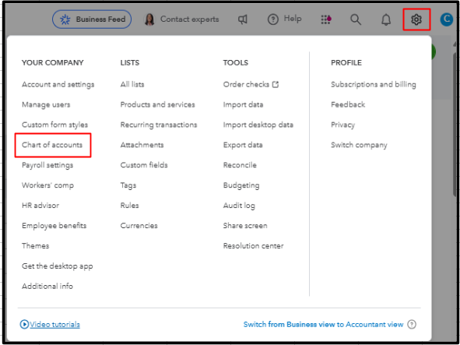Open the search magnifier icon
Viewport: 460px width, 345px height.
click(356, 19)
